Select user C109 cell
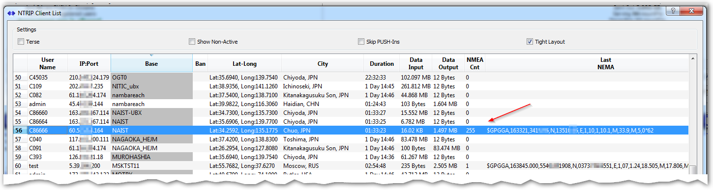The height and width of the screenshot is (190, 713). [48, 86]
